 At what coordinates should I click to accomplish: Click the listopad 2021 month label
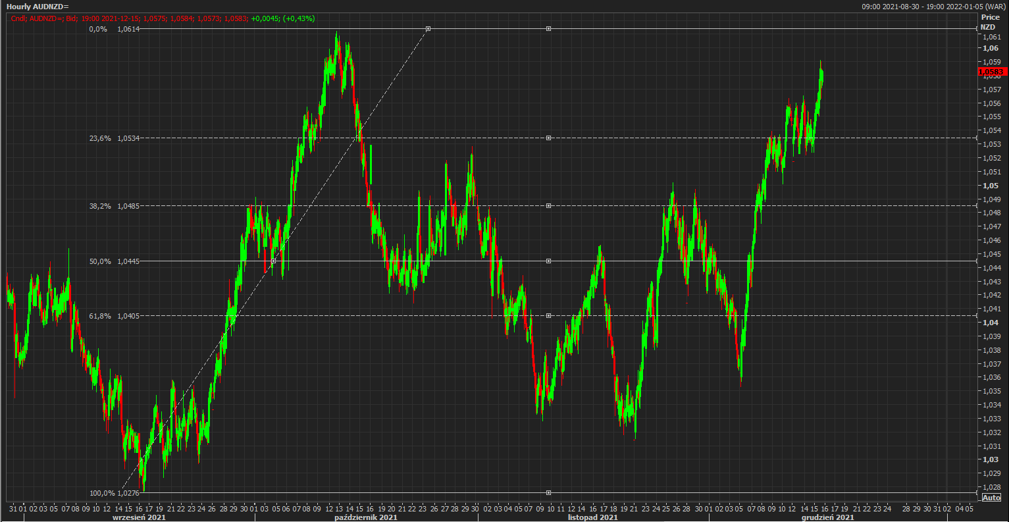tap(592, 517)
